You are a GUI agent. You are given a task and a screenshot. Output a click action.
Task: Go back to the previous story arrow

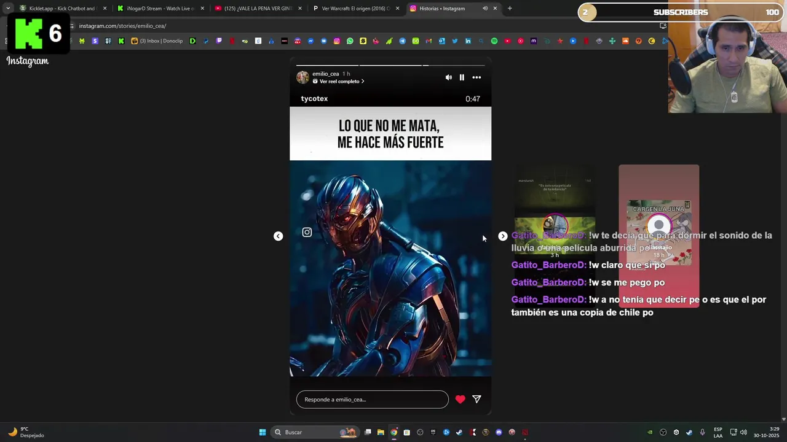[x=278, y=236]
